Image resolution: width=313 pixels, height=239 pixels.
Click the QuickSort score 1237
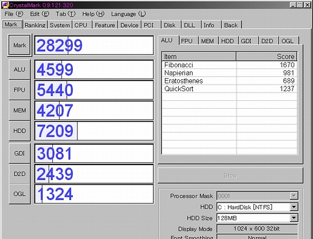click(x=287, y=89)
